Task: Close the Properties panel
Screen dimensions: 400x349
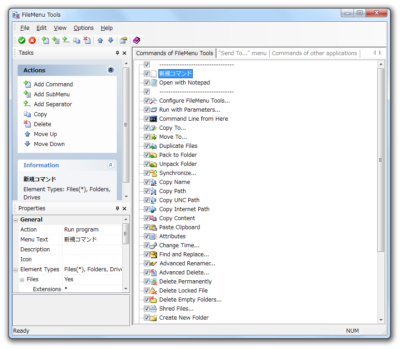Action: click(x=124, y=208)
